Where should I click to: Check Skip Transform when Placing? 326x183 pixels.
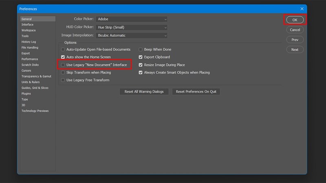63,73
